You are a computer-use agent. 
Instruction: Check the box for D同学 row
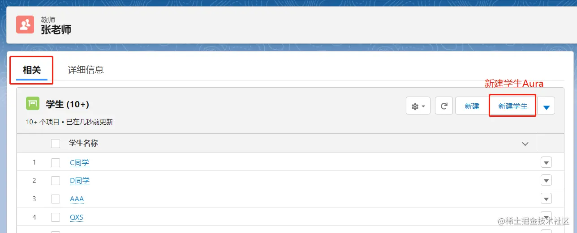pos(56,181)
